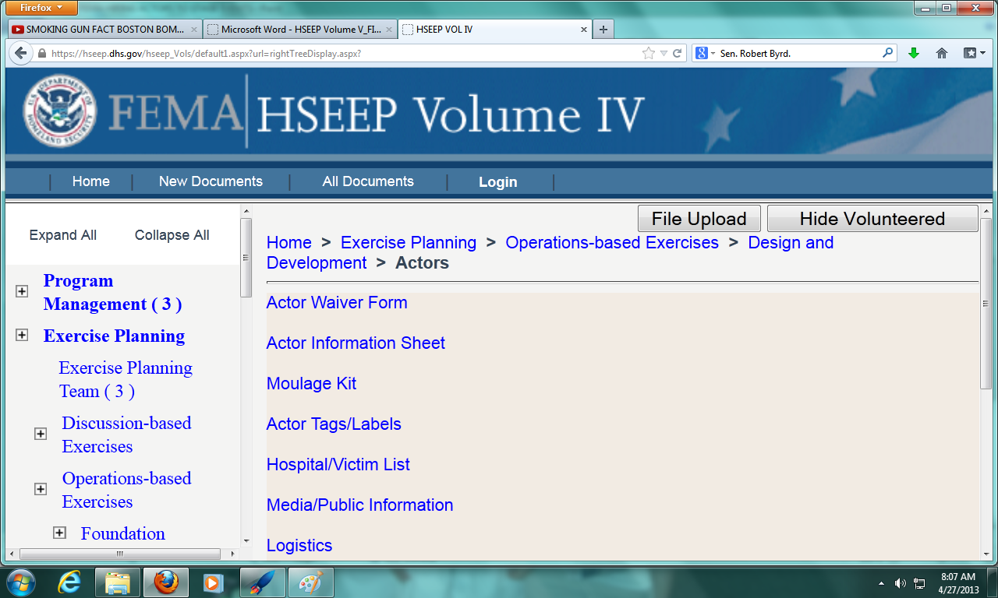Open the Windows Start button
The image size is (998, 598).
(20, 582)
